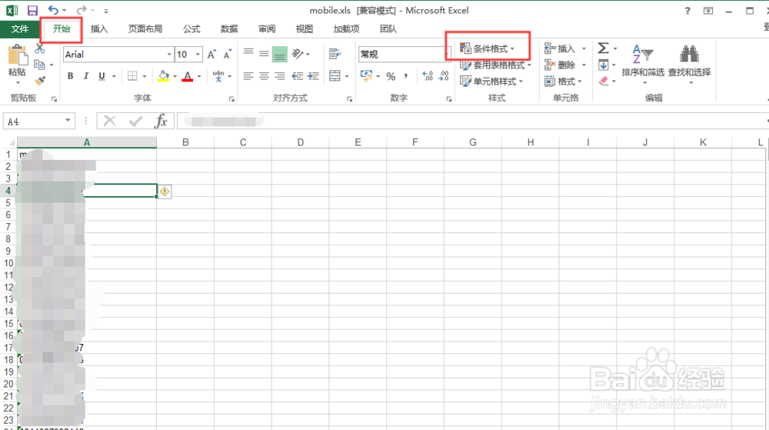Viewport: 769px width, 430px height.
Task: Align cell text left
Action: 248,76
